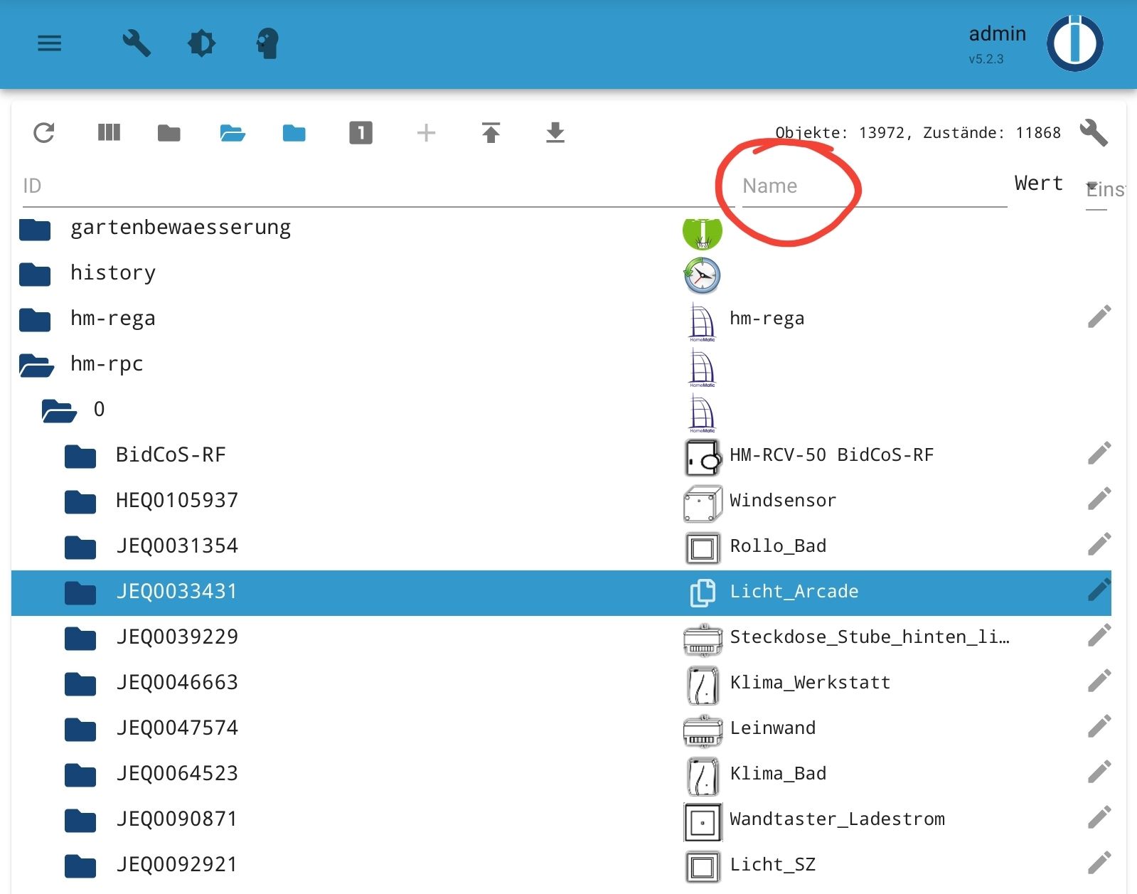
Task: Open object settings wrench beside Zustände counter
Action: point(1094,132)
